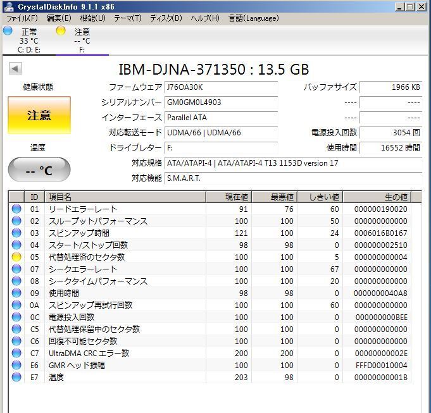The image size is (431, 413).
Task: Click yellow status icon for attribute 05
Action: (16, 257)
